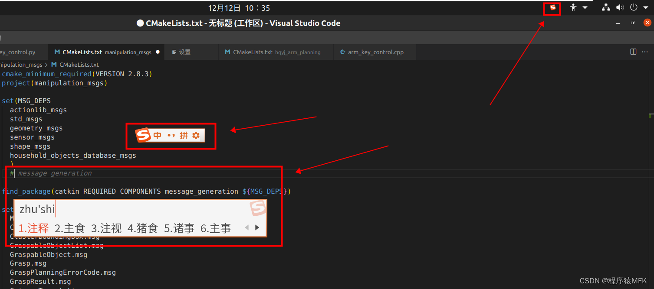654x289 pixels.
Task: Select candidate 3.注视
Action: pyautogui.click(x=106, y=228)
